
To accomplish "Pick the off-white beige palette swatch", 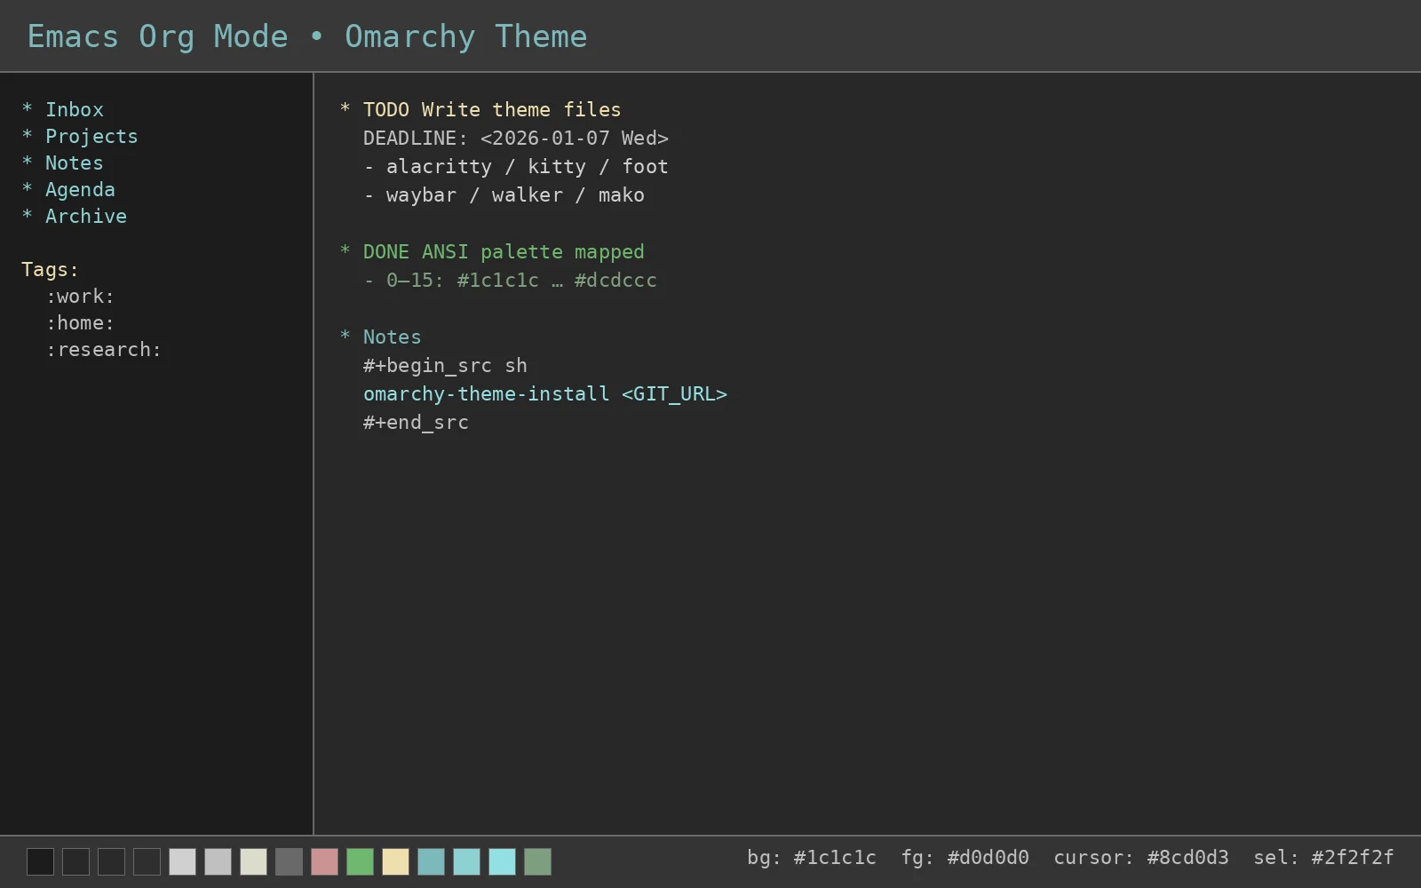I will (253, 861).
